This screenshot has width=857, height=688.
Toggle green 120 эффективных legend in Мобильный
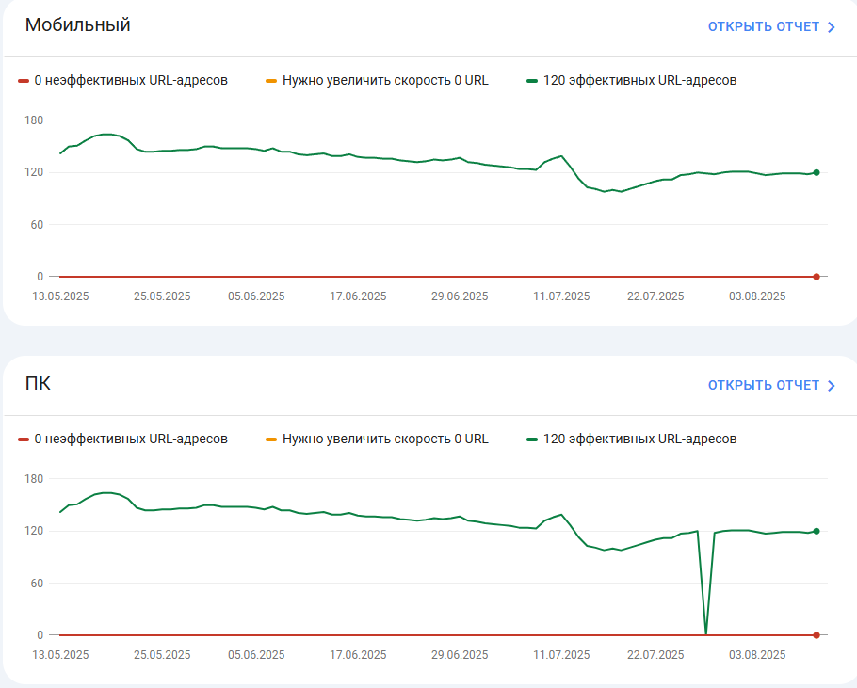pos(632,80)
